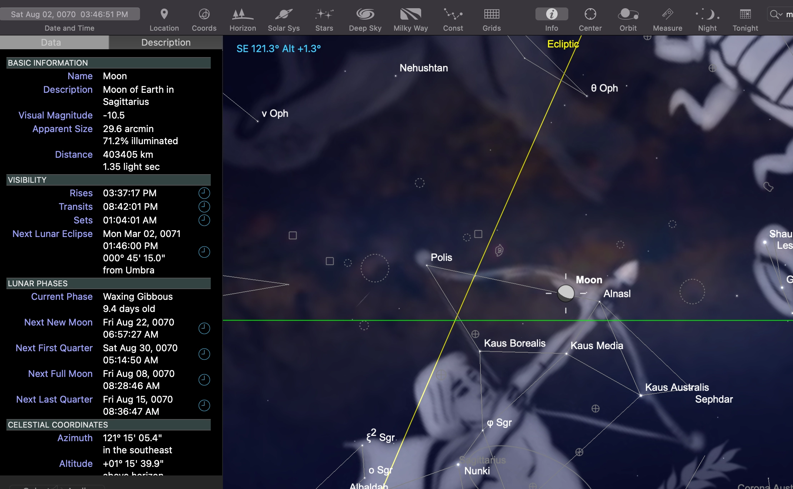
Task: Click the Kaus Borealis star label
Action: point(515,343)
